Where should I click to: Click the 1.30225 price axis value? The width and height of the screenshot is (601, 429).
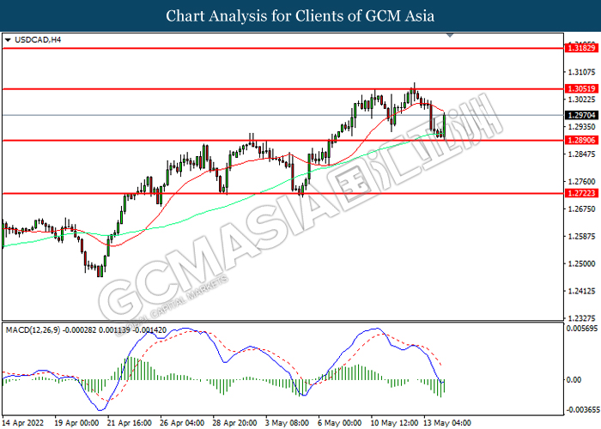pos(581,100)
